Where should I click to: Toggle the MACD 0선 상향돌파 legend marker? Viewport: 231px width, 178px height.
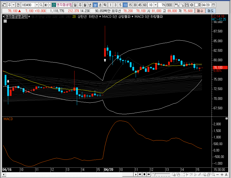point(100,16)
